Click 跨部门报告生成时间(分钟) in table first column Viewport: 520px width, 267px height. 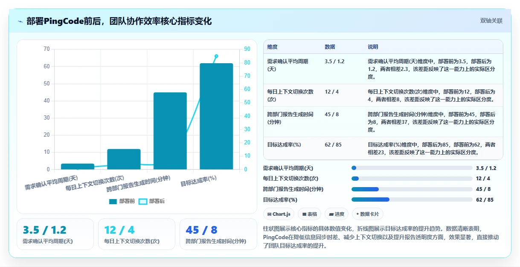click(x=291, y=118)
